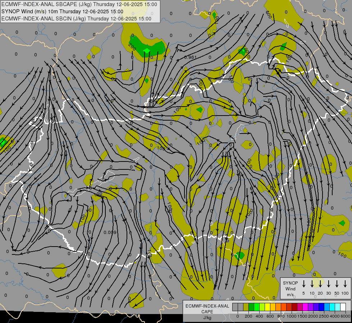Click the 'J/kg' unit in color legend
Viewport: 352px width, 323px height.
pos(207,318)
